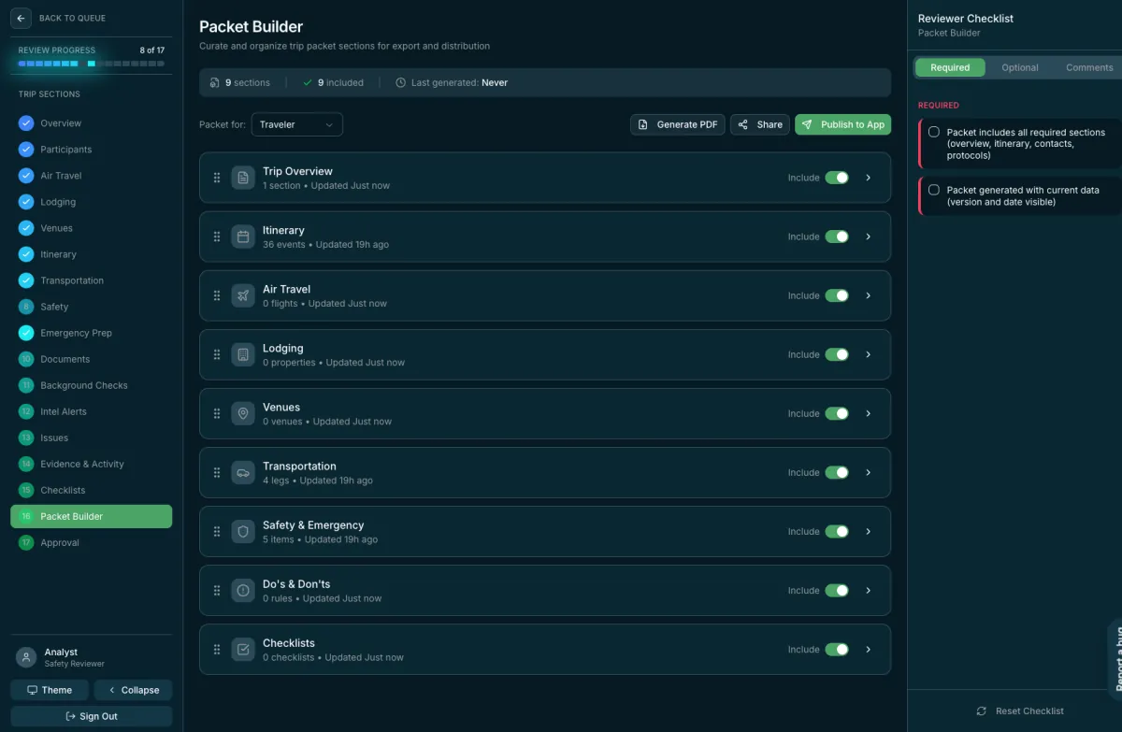Click the drag handle on Safety & Emergency row
1122x732 pixels.
217,531
